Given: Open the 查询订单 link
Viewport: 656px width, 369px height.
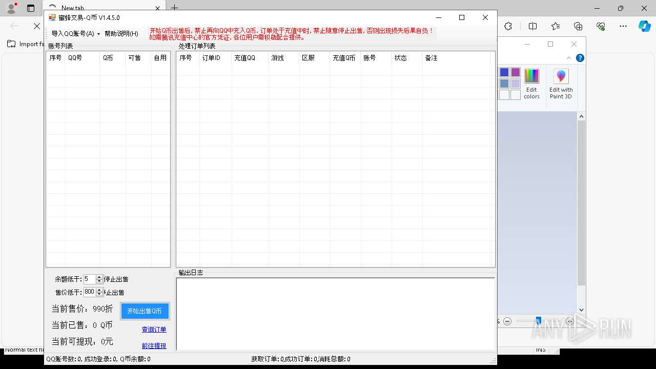Looking at the screenshot, I should coord(154,330).
